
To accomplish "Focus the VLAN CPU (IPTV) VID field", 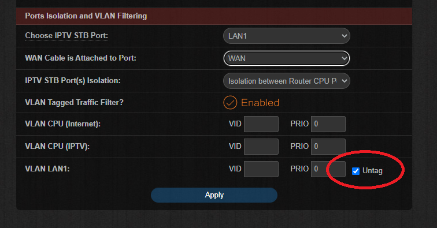I will pyautogui.click(x=261, y=147).
